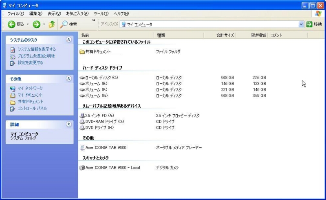Select ボリューム (F:) drive icon

point(82,90)
